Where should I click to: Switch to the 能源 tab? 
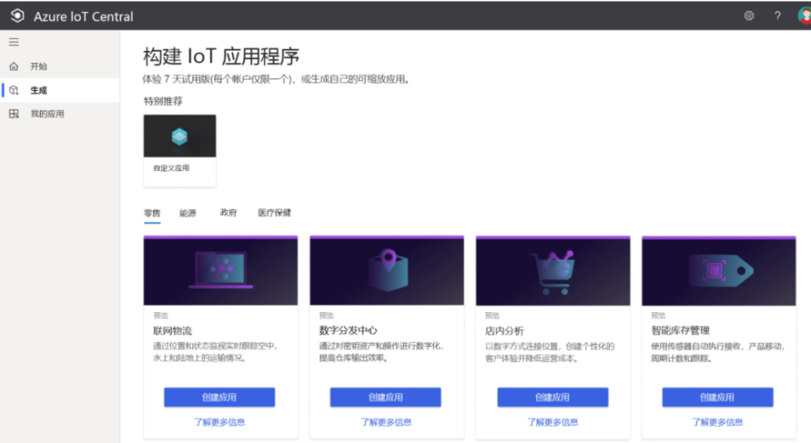(188, 213)
